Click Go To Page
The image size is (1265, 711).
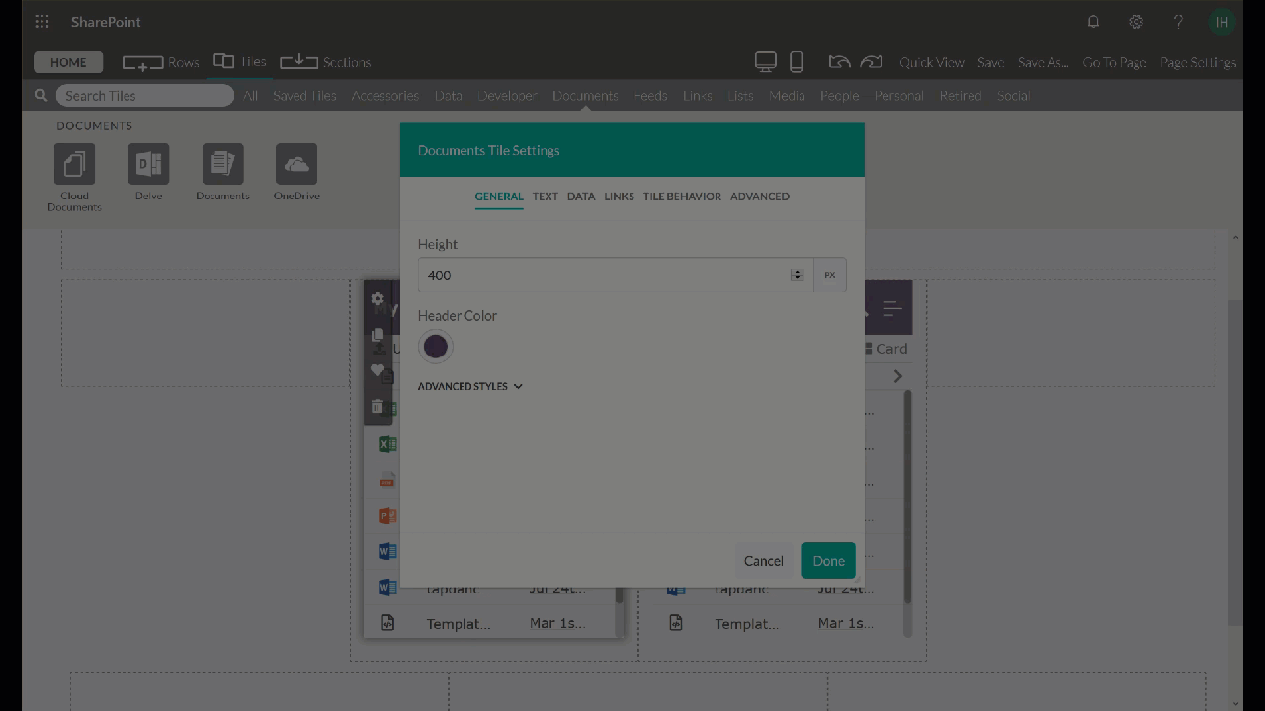tap(1115, 62)
